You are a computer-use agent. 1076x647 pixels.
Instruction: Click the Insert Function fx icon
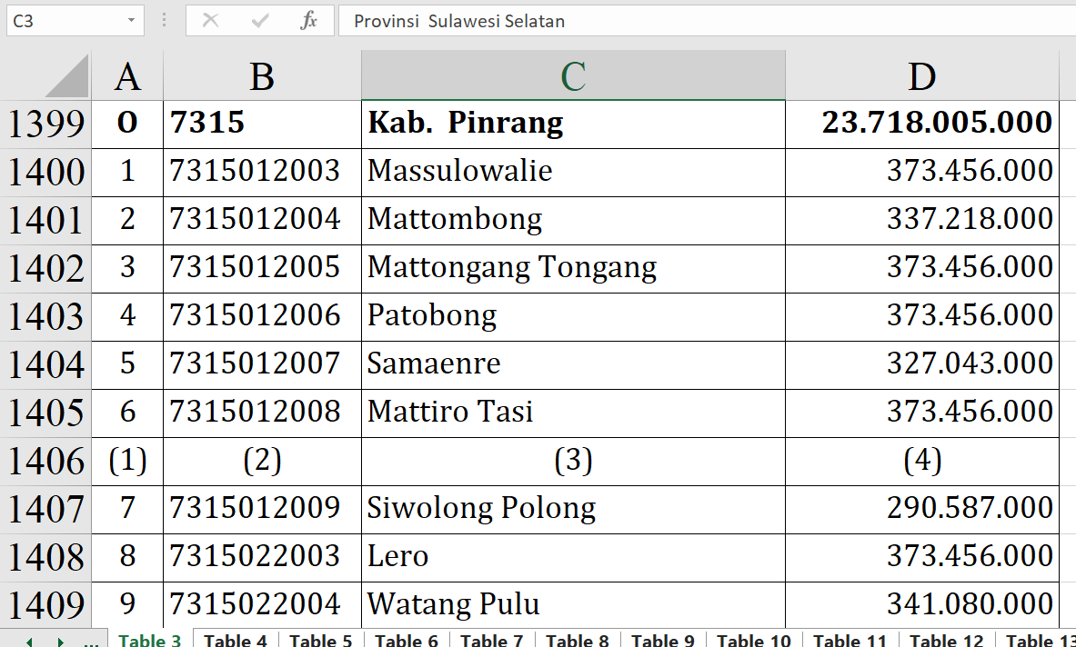pos(308,21)
